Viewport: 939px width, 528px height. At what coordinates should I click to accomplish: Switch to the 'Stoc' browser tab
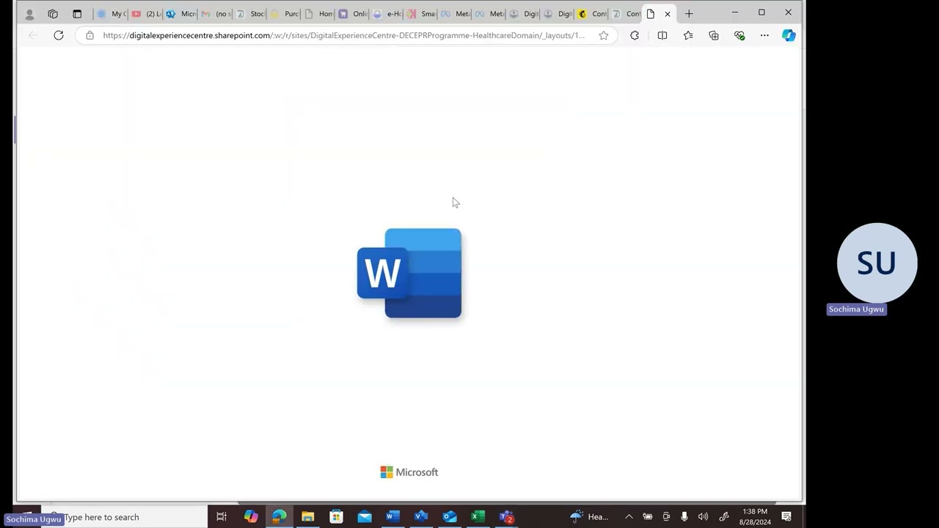pyautogui.click(x=249, y=14)
